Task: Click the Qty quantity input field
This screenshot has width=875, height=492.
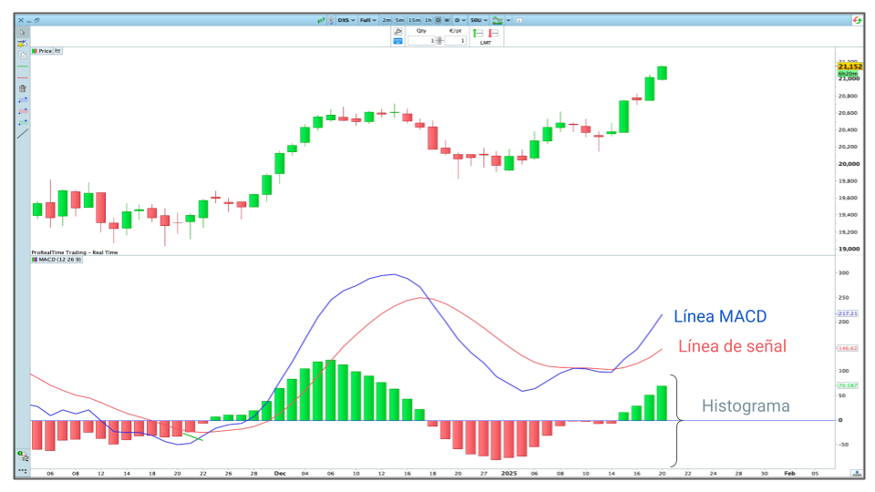Action: [x=422, y=40]
